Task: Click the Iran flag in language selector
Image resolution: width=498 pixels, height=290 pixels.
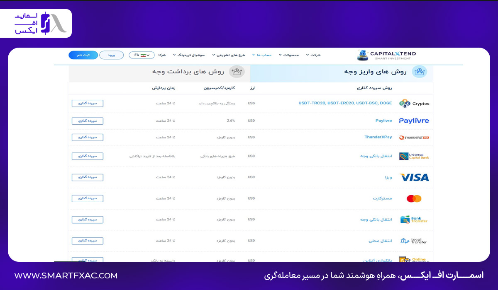Action: [144, 55]
